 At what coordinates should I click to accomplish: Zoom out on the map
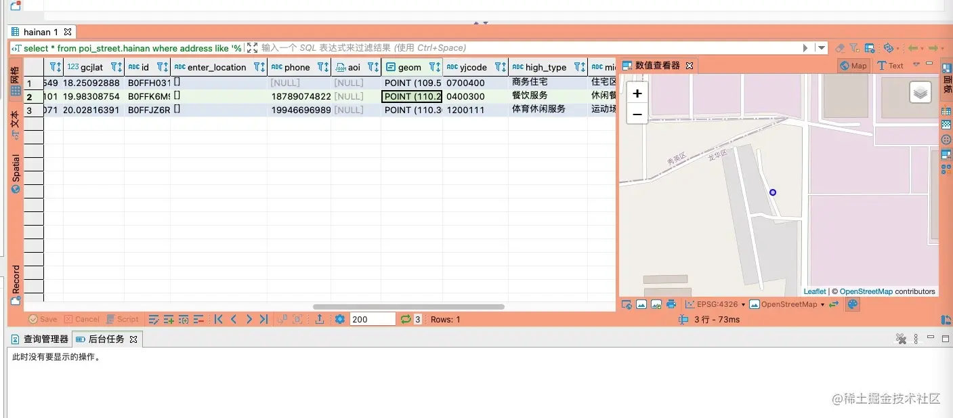click(x=637, y=114)
